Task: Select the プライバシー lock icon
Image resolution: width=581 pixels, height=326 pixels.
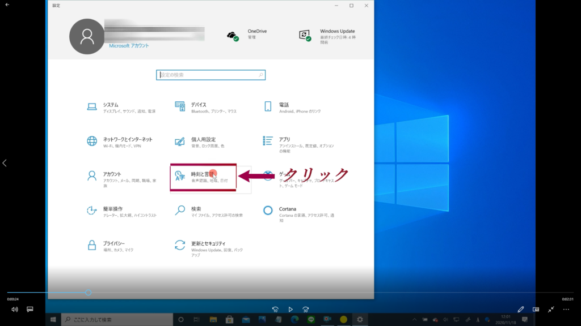Action: coord(92,245)
